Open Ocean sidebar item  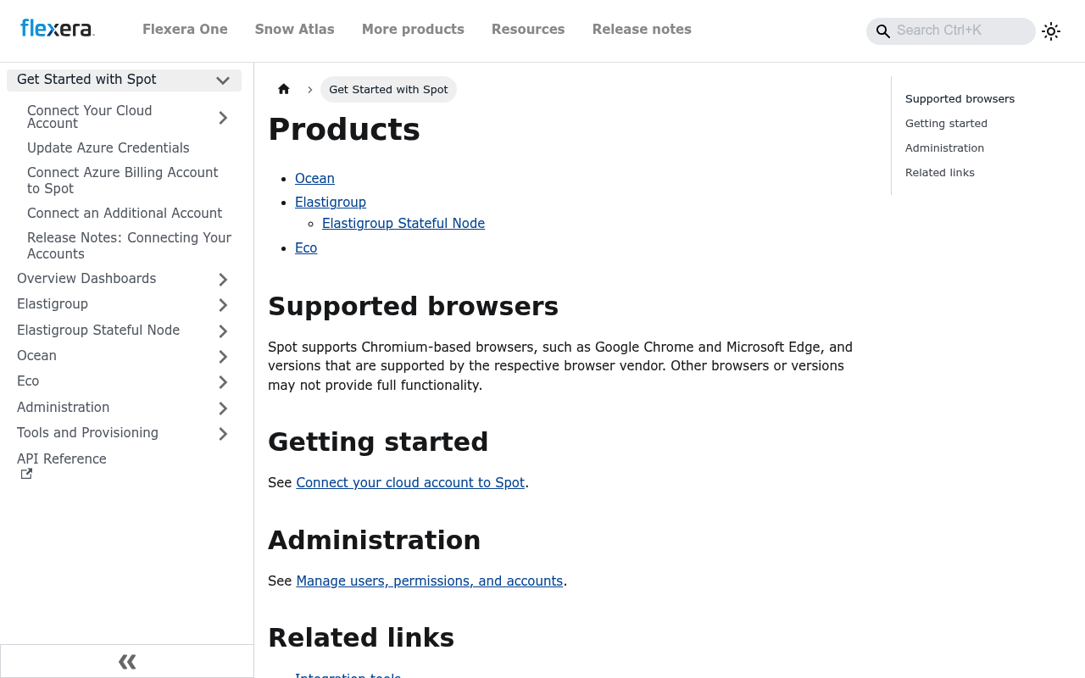coord(36,356)
